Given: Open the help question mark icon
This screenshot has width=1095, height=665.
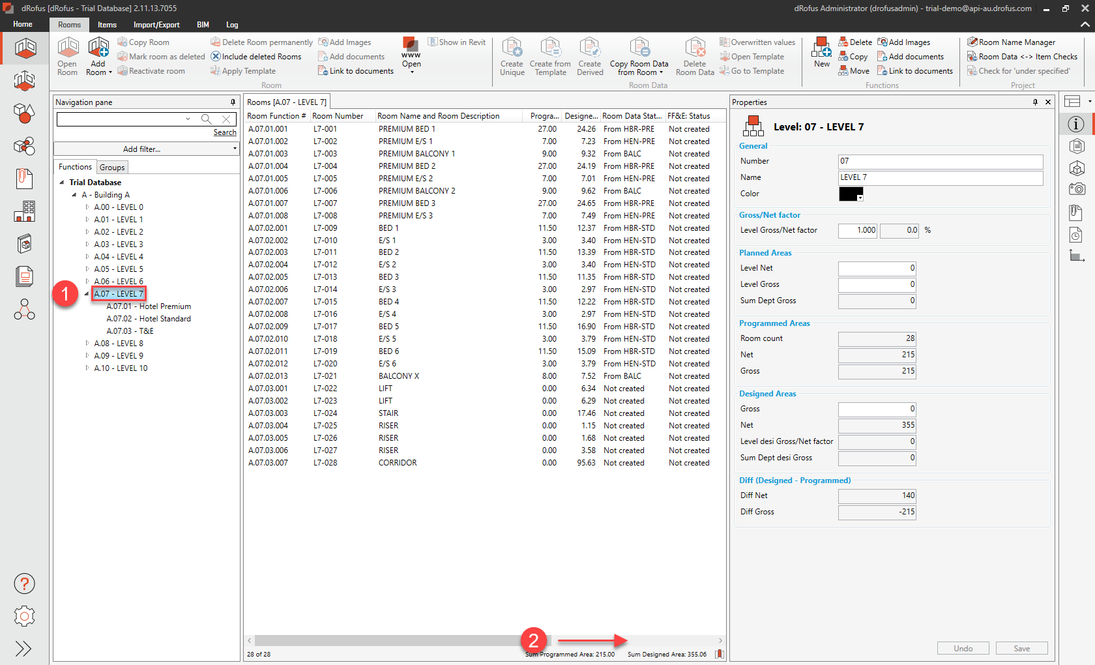Looking at the screenshot, I should click(x=24, y=584).
